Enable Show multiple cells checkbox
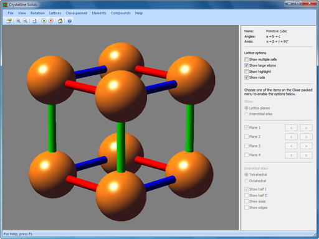 [x=246, y=59]
